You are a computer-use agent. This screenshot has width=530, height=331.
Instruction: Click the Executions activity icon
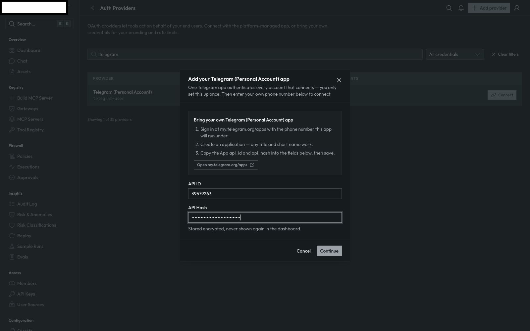tap(12, 167)
